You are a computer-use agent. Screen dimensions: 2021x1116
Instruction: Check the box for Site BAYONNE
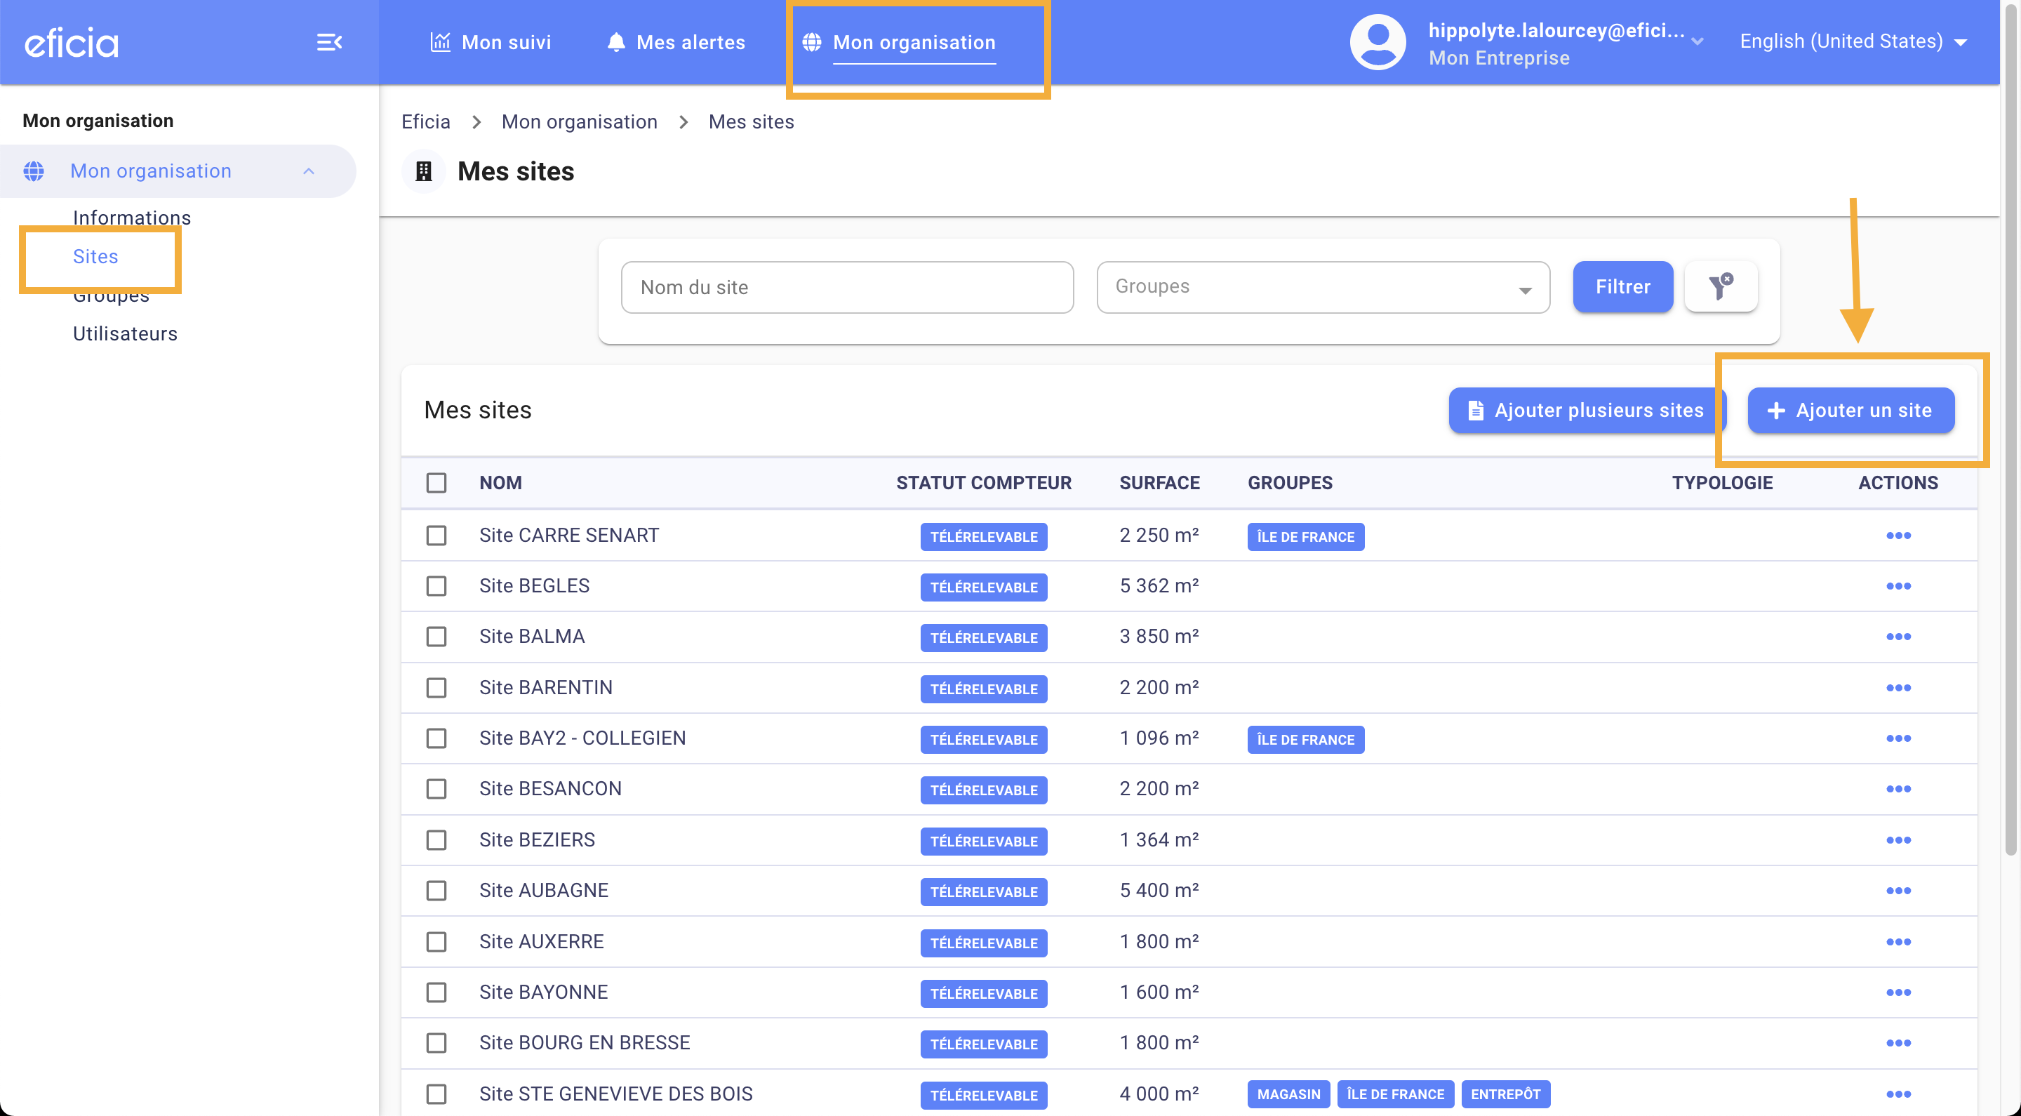tap(436, 992)
